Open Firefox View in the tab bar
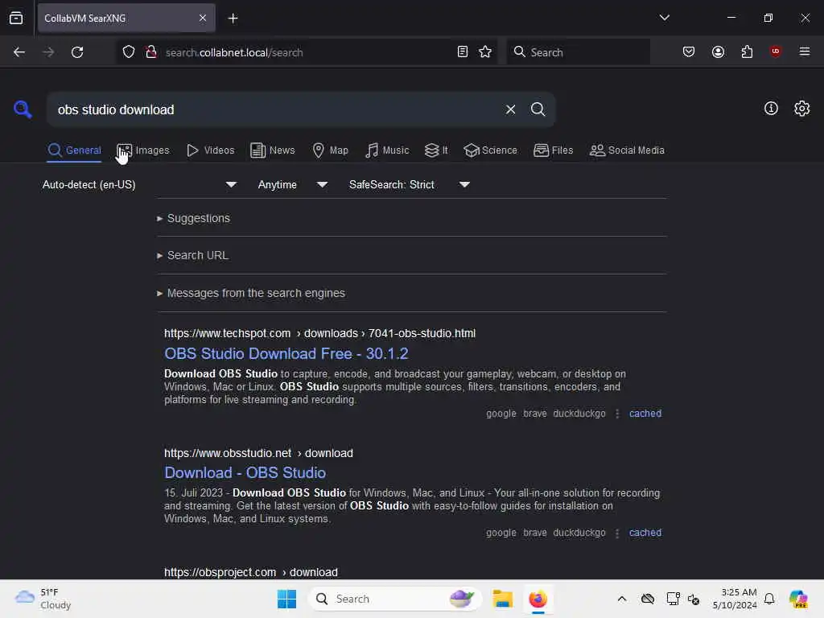Screen dimensions: 824x618 coord(16,19)
